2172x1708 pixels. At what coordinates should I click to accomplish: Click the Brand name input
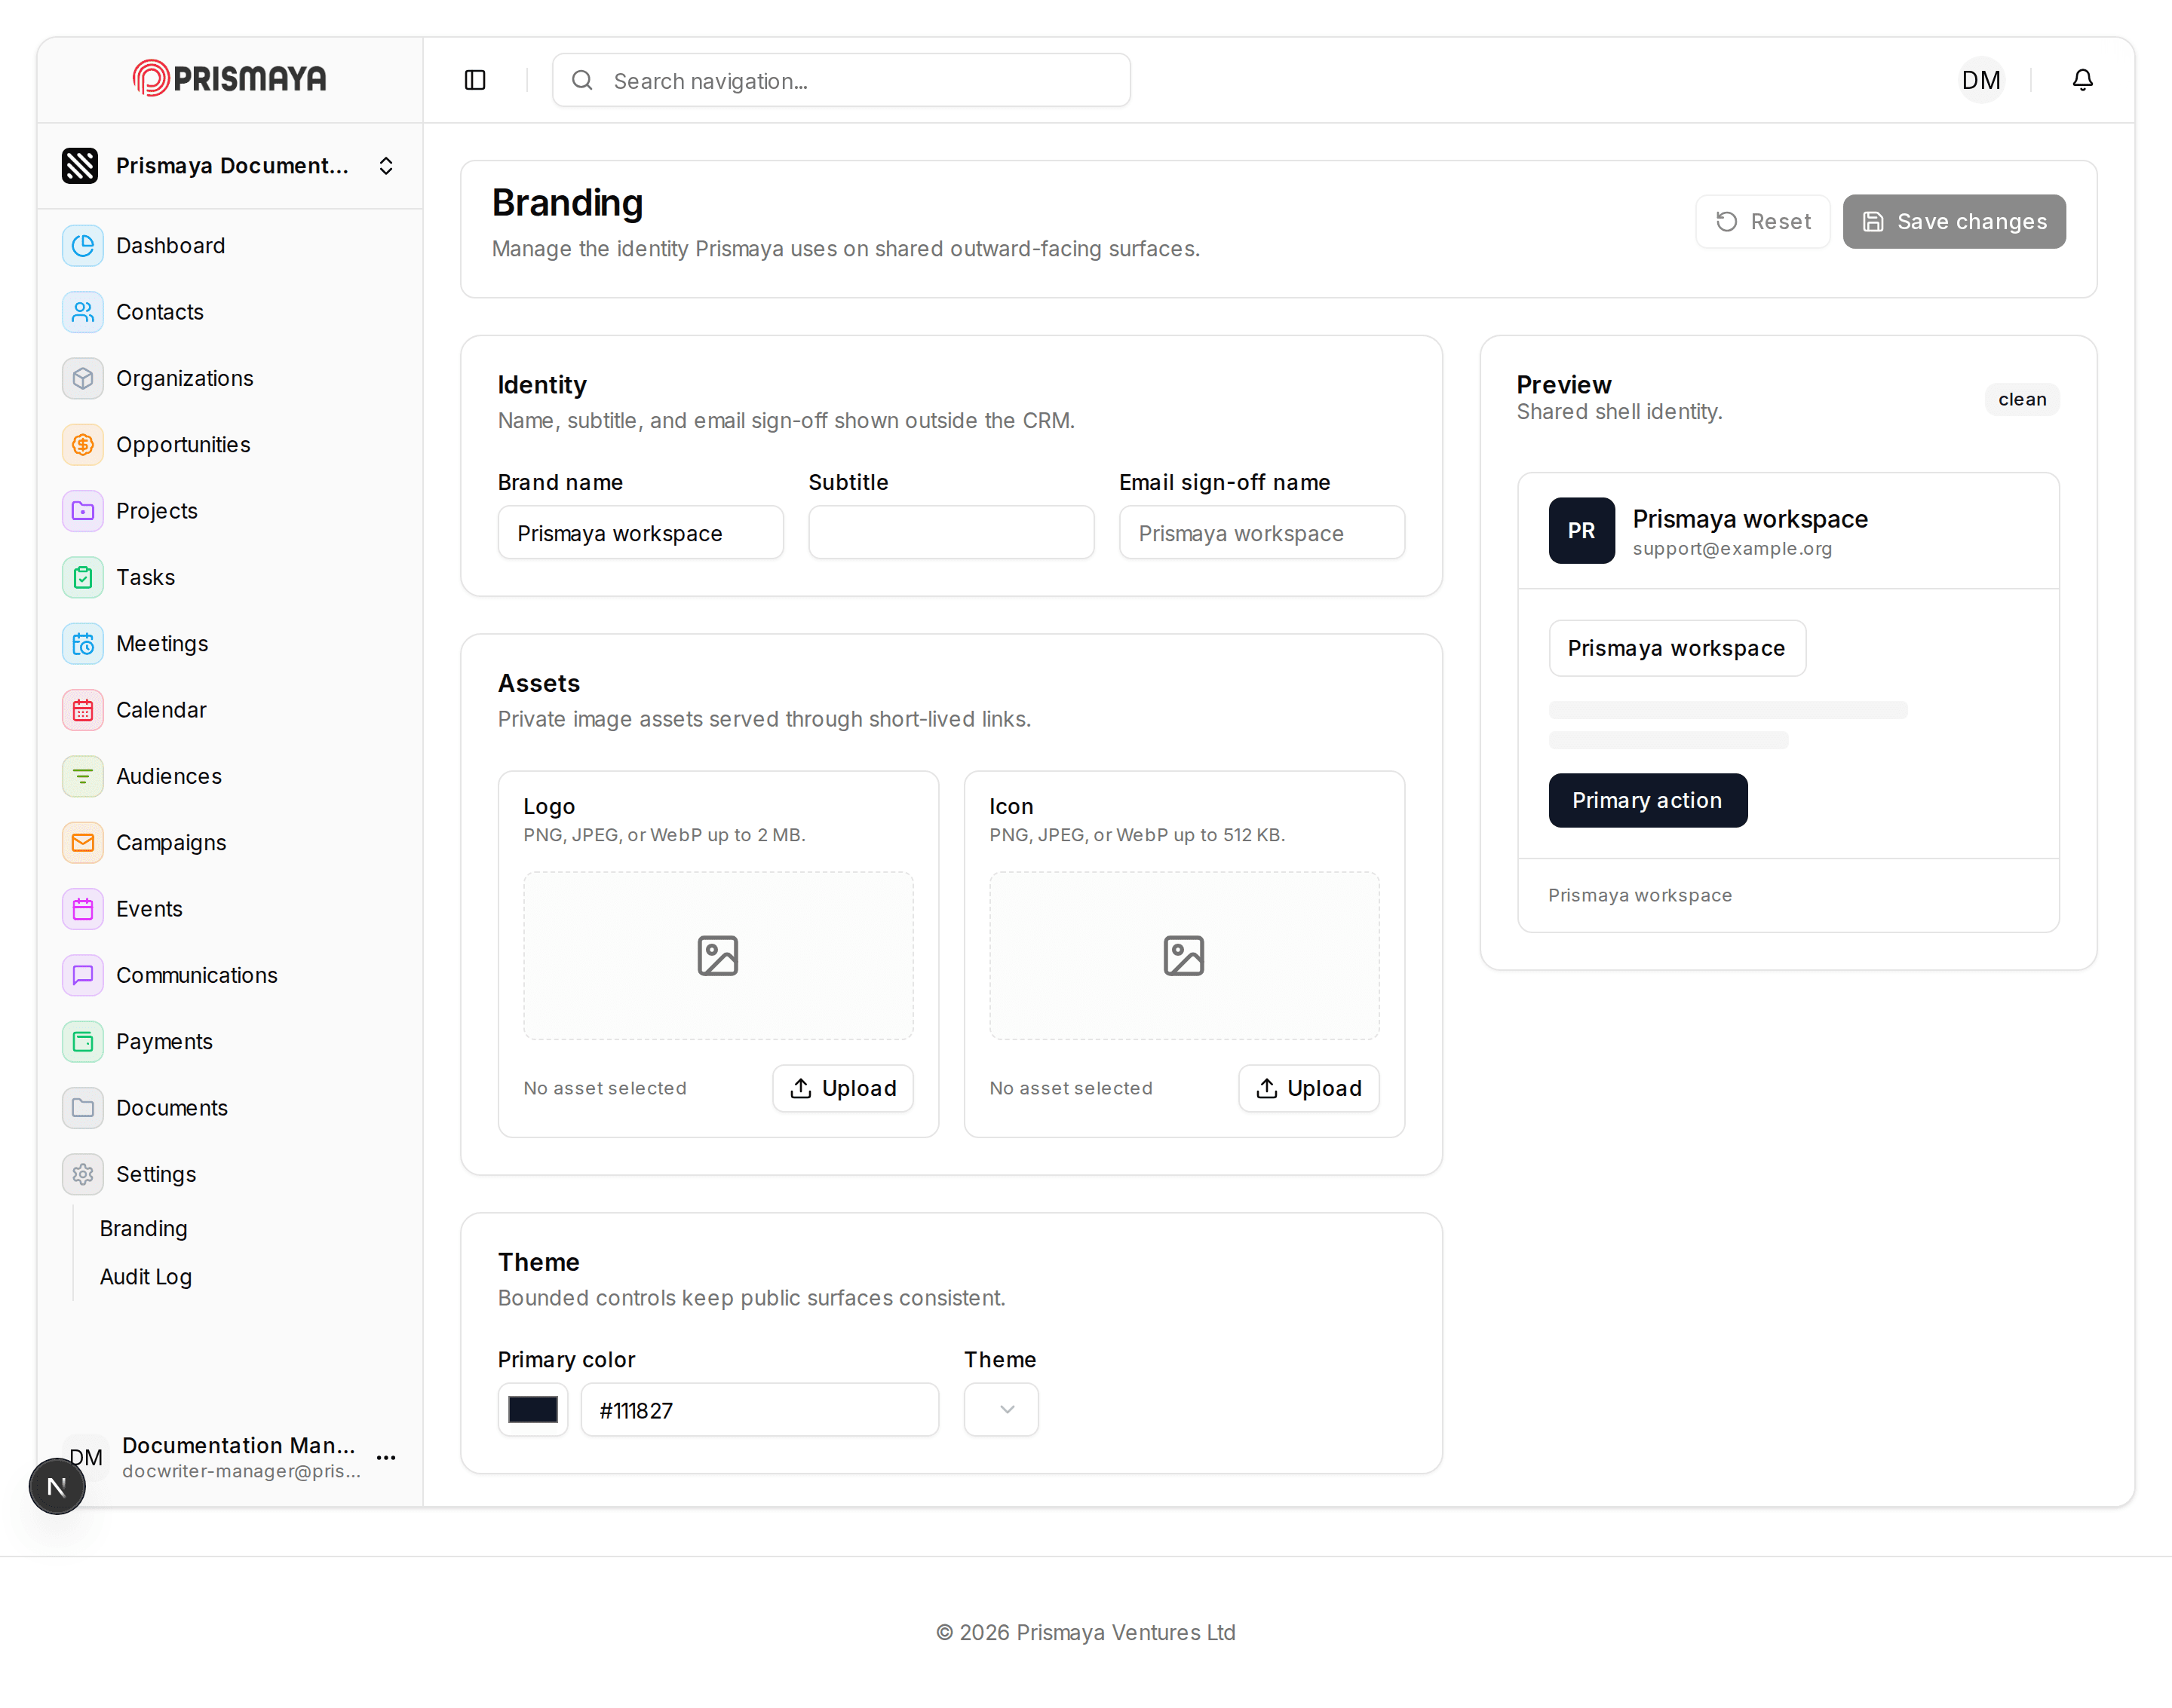(x=641, y=533)
